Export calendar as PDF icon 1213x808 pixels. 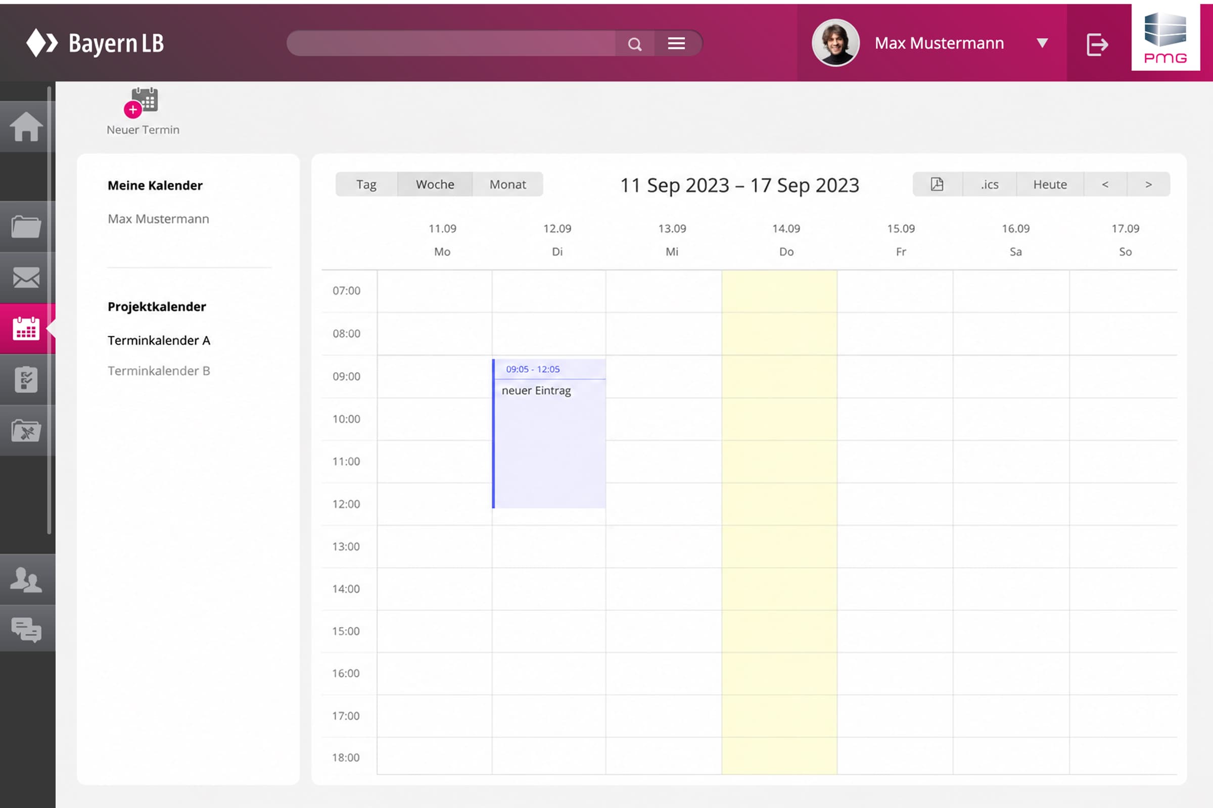pos(937,184)
